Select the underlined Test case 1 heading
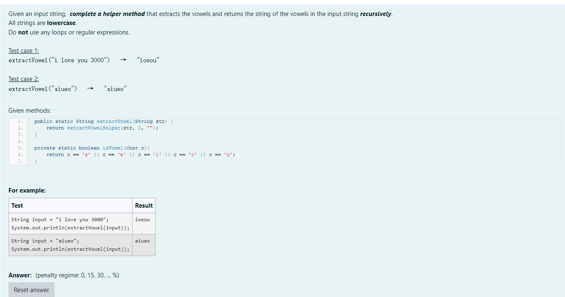Viewport: 565px width, 297px height. (x=23, y=50)
